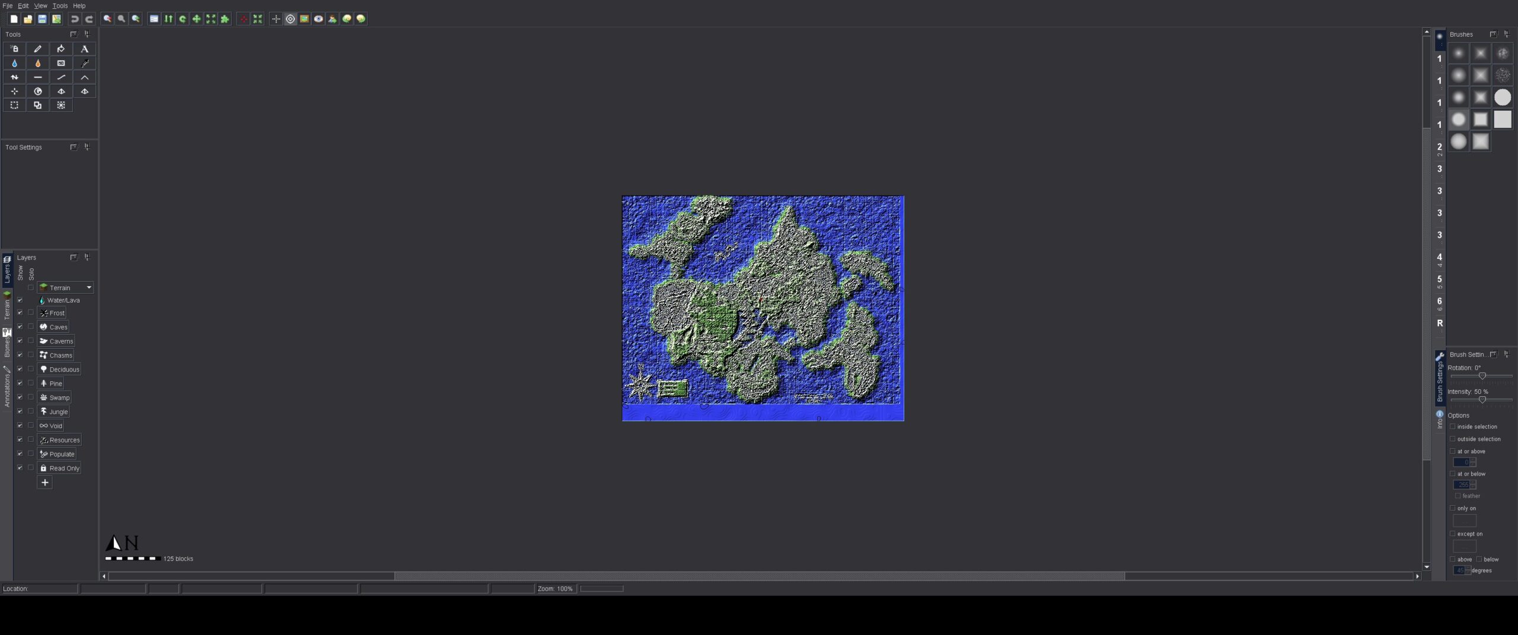Select the Pencil tool
The image size is (1518, 635).
click(x=38, y=49)
